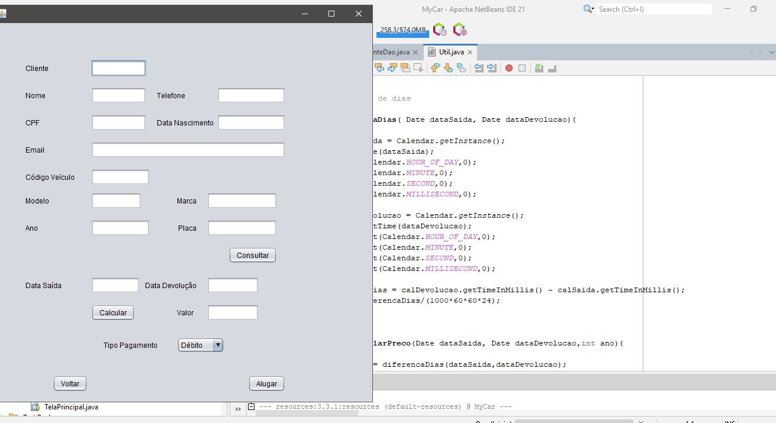
Task: Go to Next Bookmark via down-arrow icon
Action: 448,68
